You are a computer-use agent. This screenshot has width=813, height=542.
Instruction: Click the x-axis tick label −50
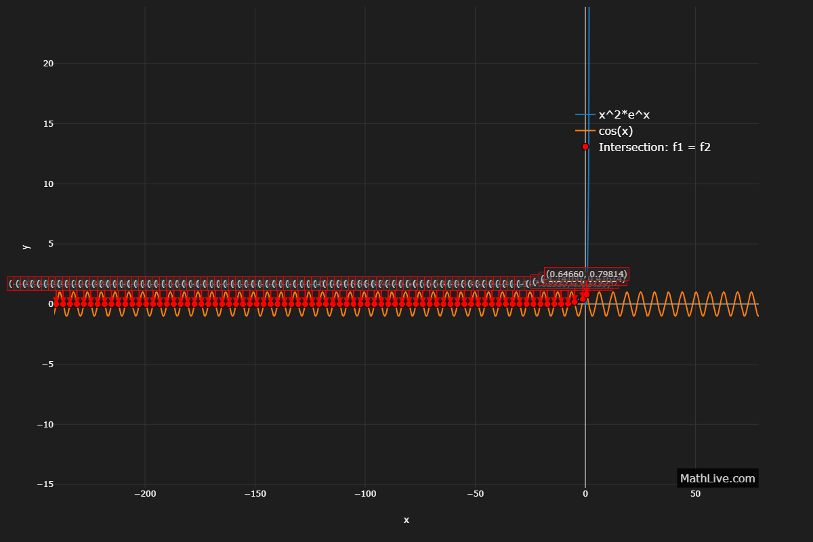pos(475,495)
